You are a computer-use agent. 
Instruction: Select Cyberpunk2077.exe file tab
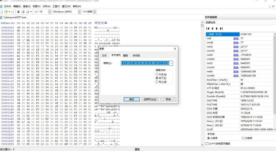click(x=13, y=17)
